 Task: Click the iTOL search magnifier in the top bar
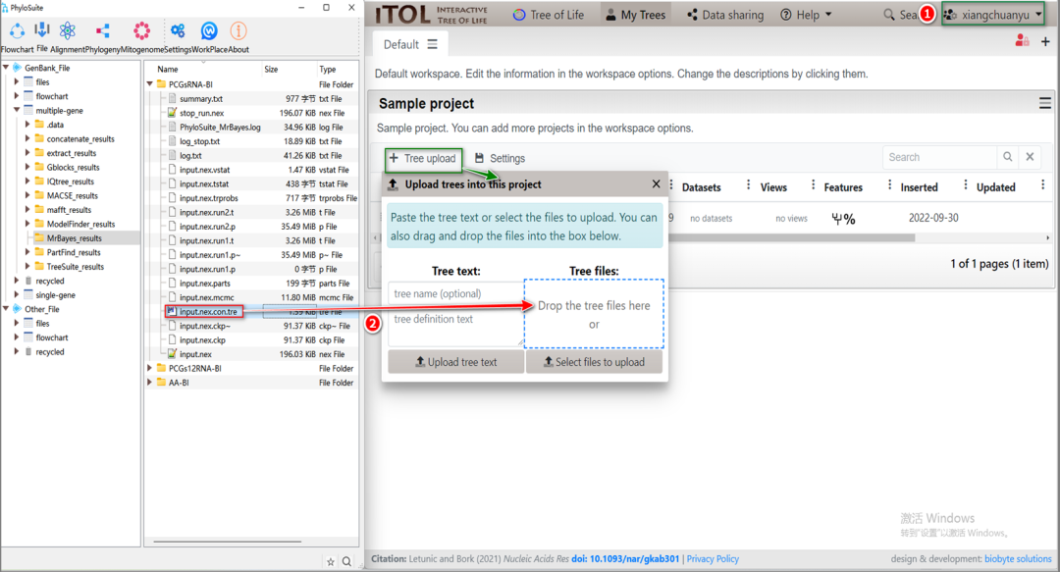[x=889, y=14]
